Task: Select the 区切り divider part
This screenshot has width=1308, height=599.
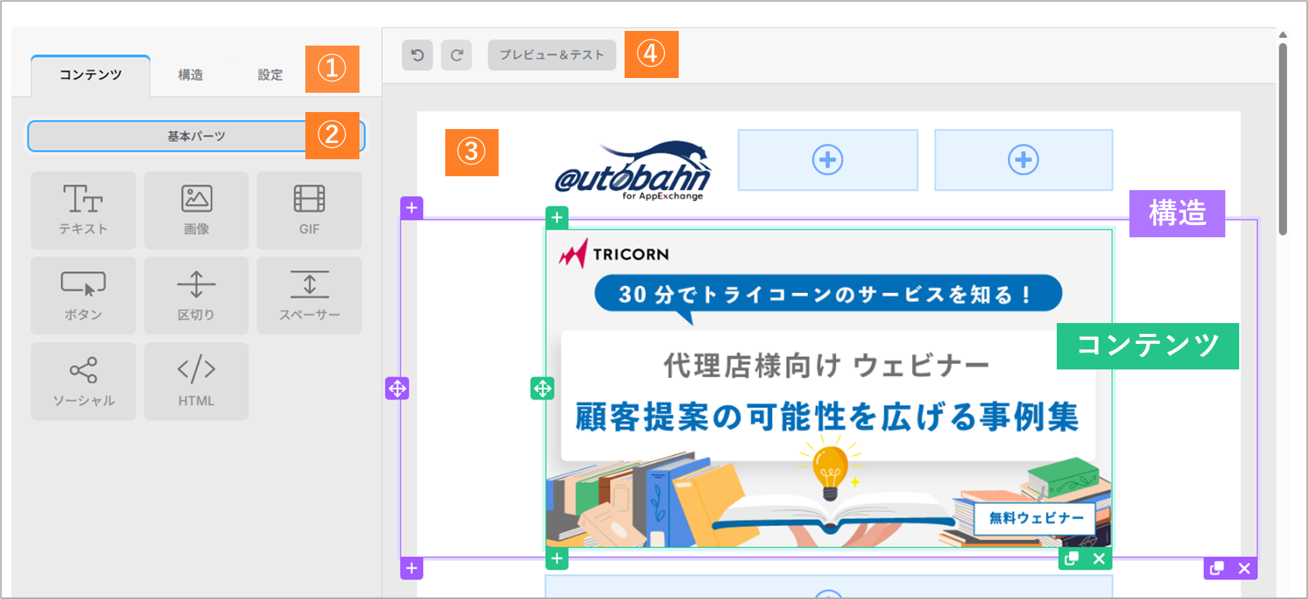Action: [196, 296]
